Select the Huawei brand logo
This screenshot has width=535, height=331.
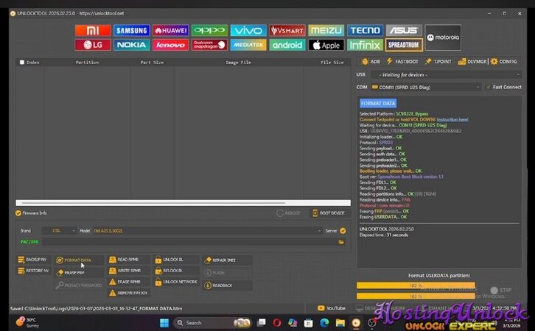click(170, 31)
